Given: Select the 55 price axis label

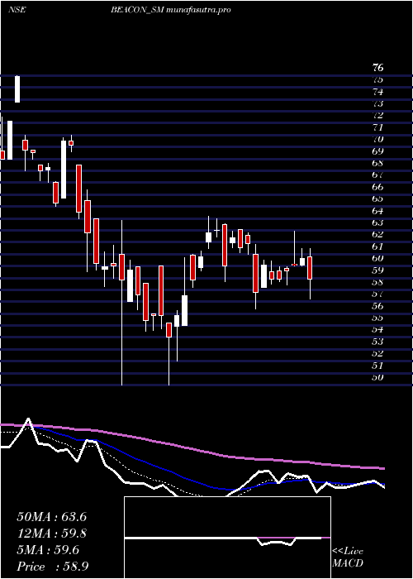Looking at the screenshot, I should tap(378, 318).
